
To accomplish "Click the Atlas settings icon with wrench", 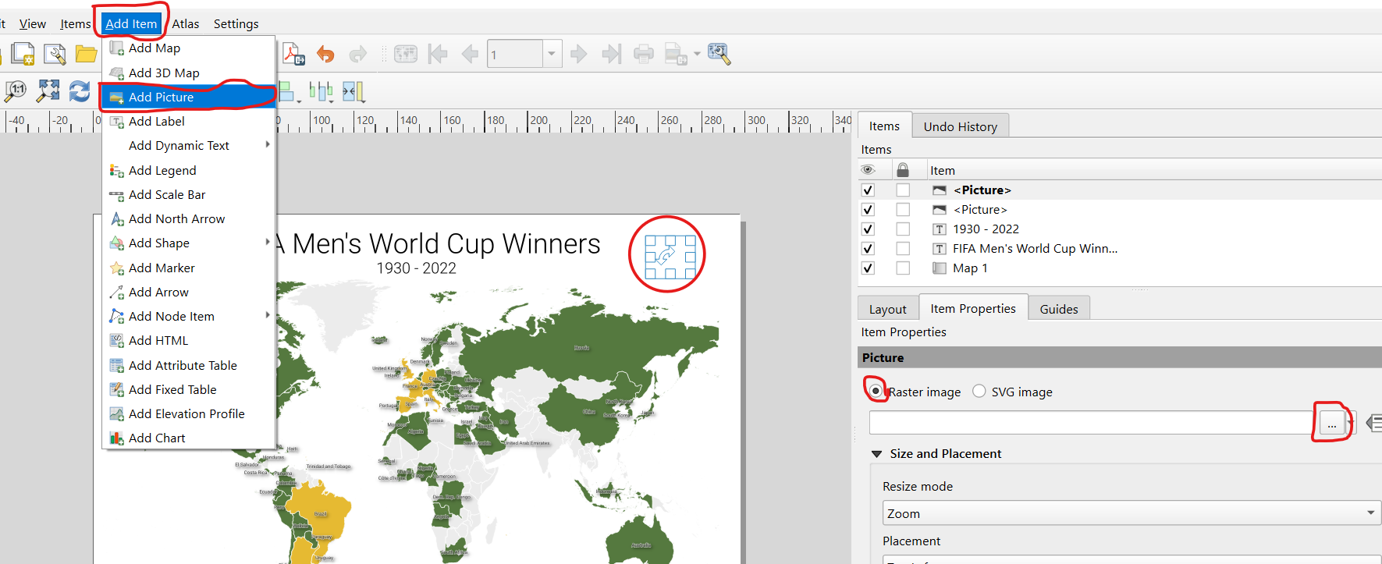I will (719, 54).
